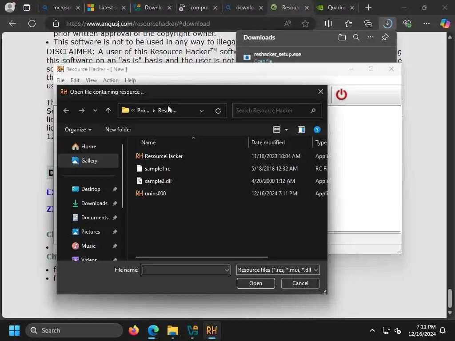Open Resource Hacker File menu
Viewport: 455px width, 341px height.
[60, 80]
